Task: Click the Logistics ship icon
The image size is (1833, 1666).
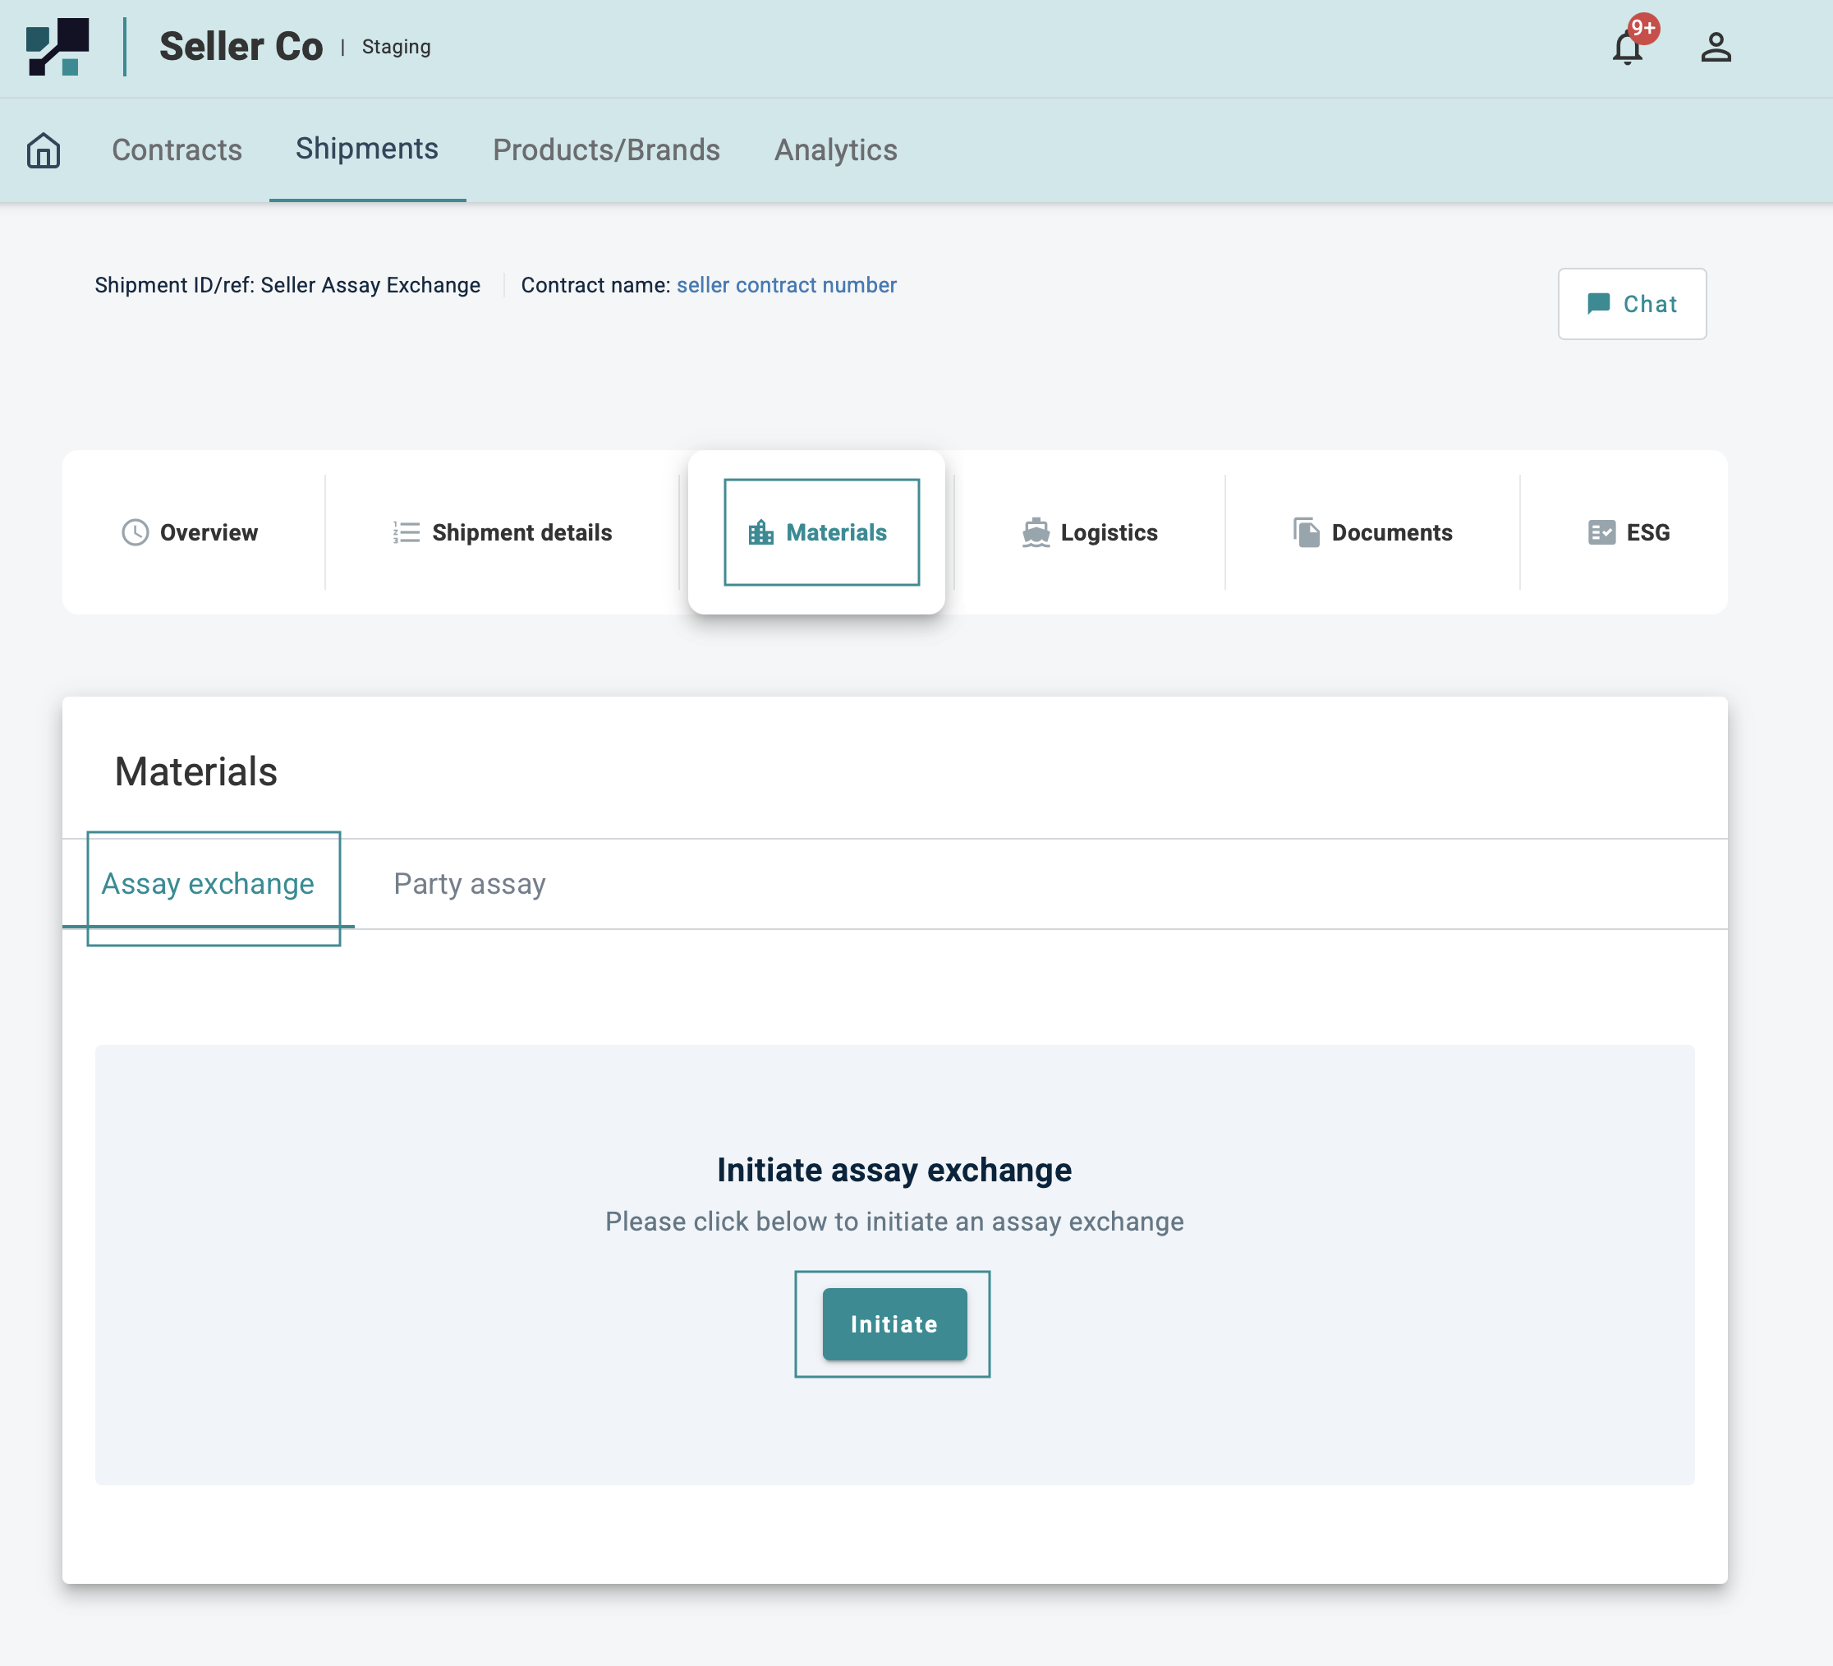Action: [1035, 532]
